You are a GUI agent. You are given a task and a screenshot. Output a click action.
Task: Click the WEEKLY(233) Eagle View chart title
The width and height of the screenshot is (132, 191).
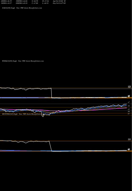pos(23,61)
